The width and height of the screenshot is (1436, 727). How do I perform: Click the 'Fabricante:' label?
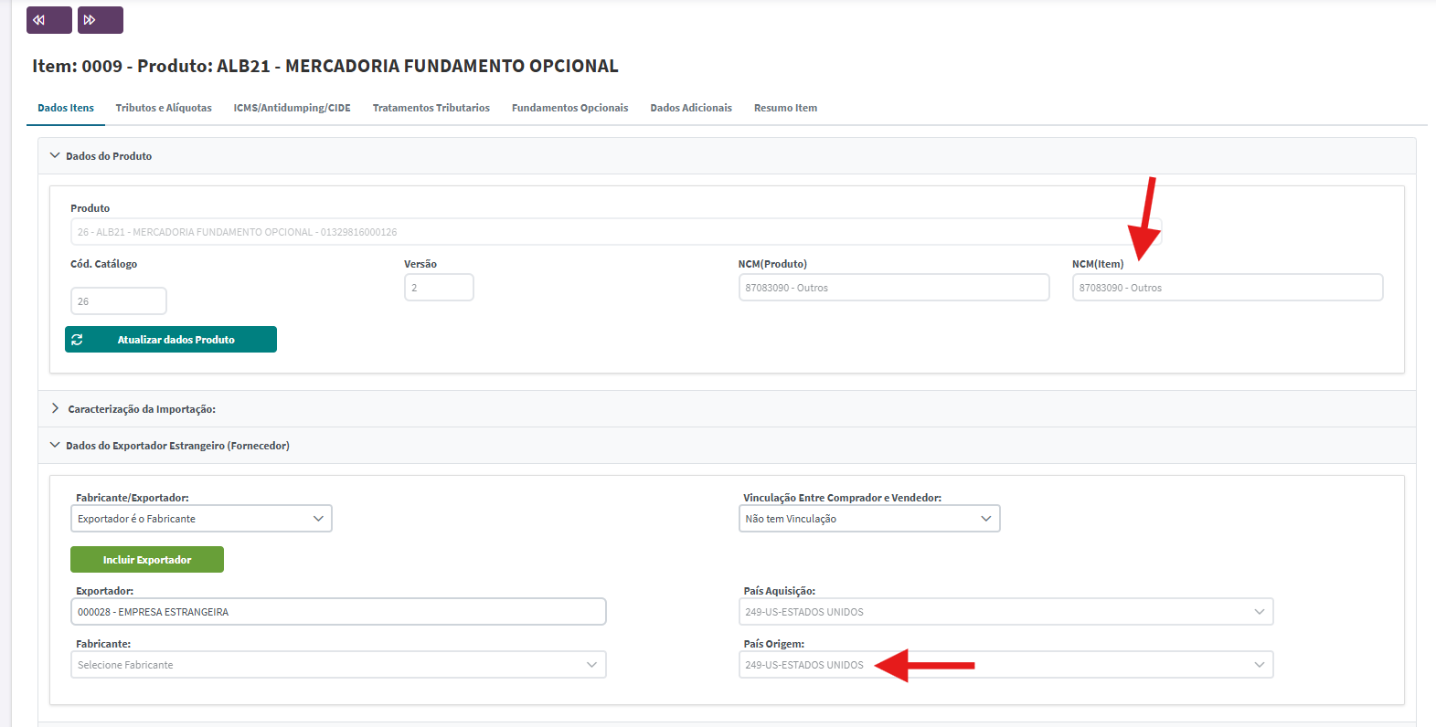[x=103, y=644]
